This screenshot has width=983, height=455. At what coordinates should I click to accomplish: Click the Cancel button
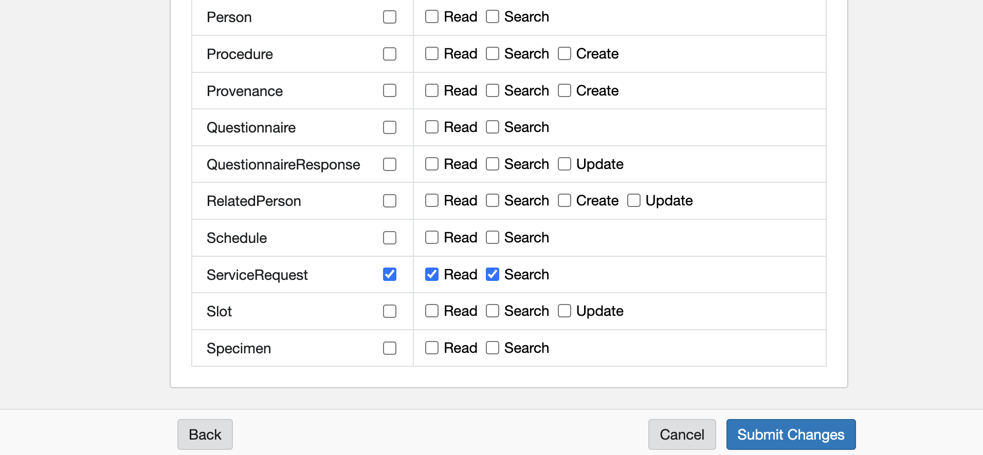(x=682, y=434)
